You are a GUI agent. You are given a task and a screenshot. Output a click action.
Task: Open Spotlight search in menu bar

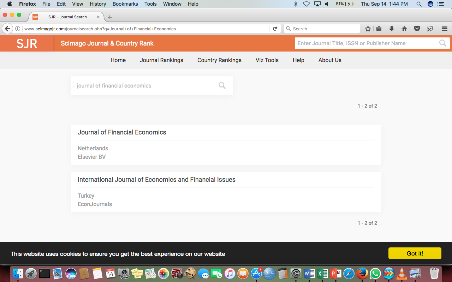419,4
